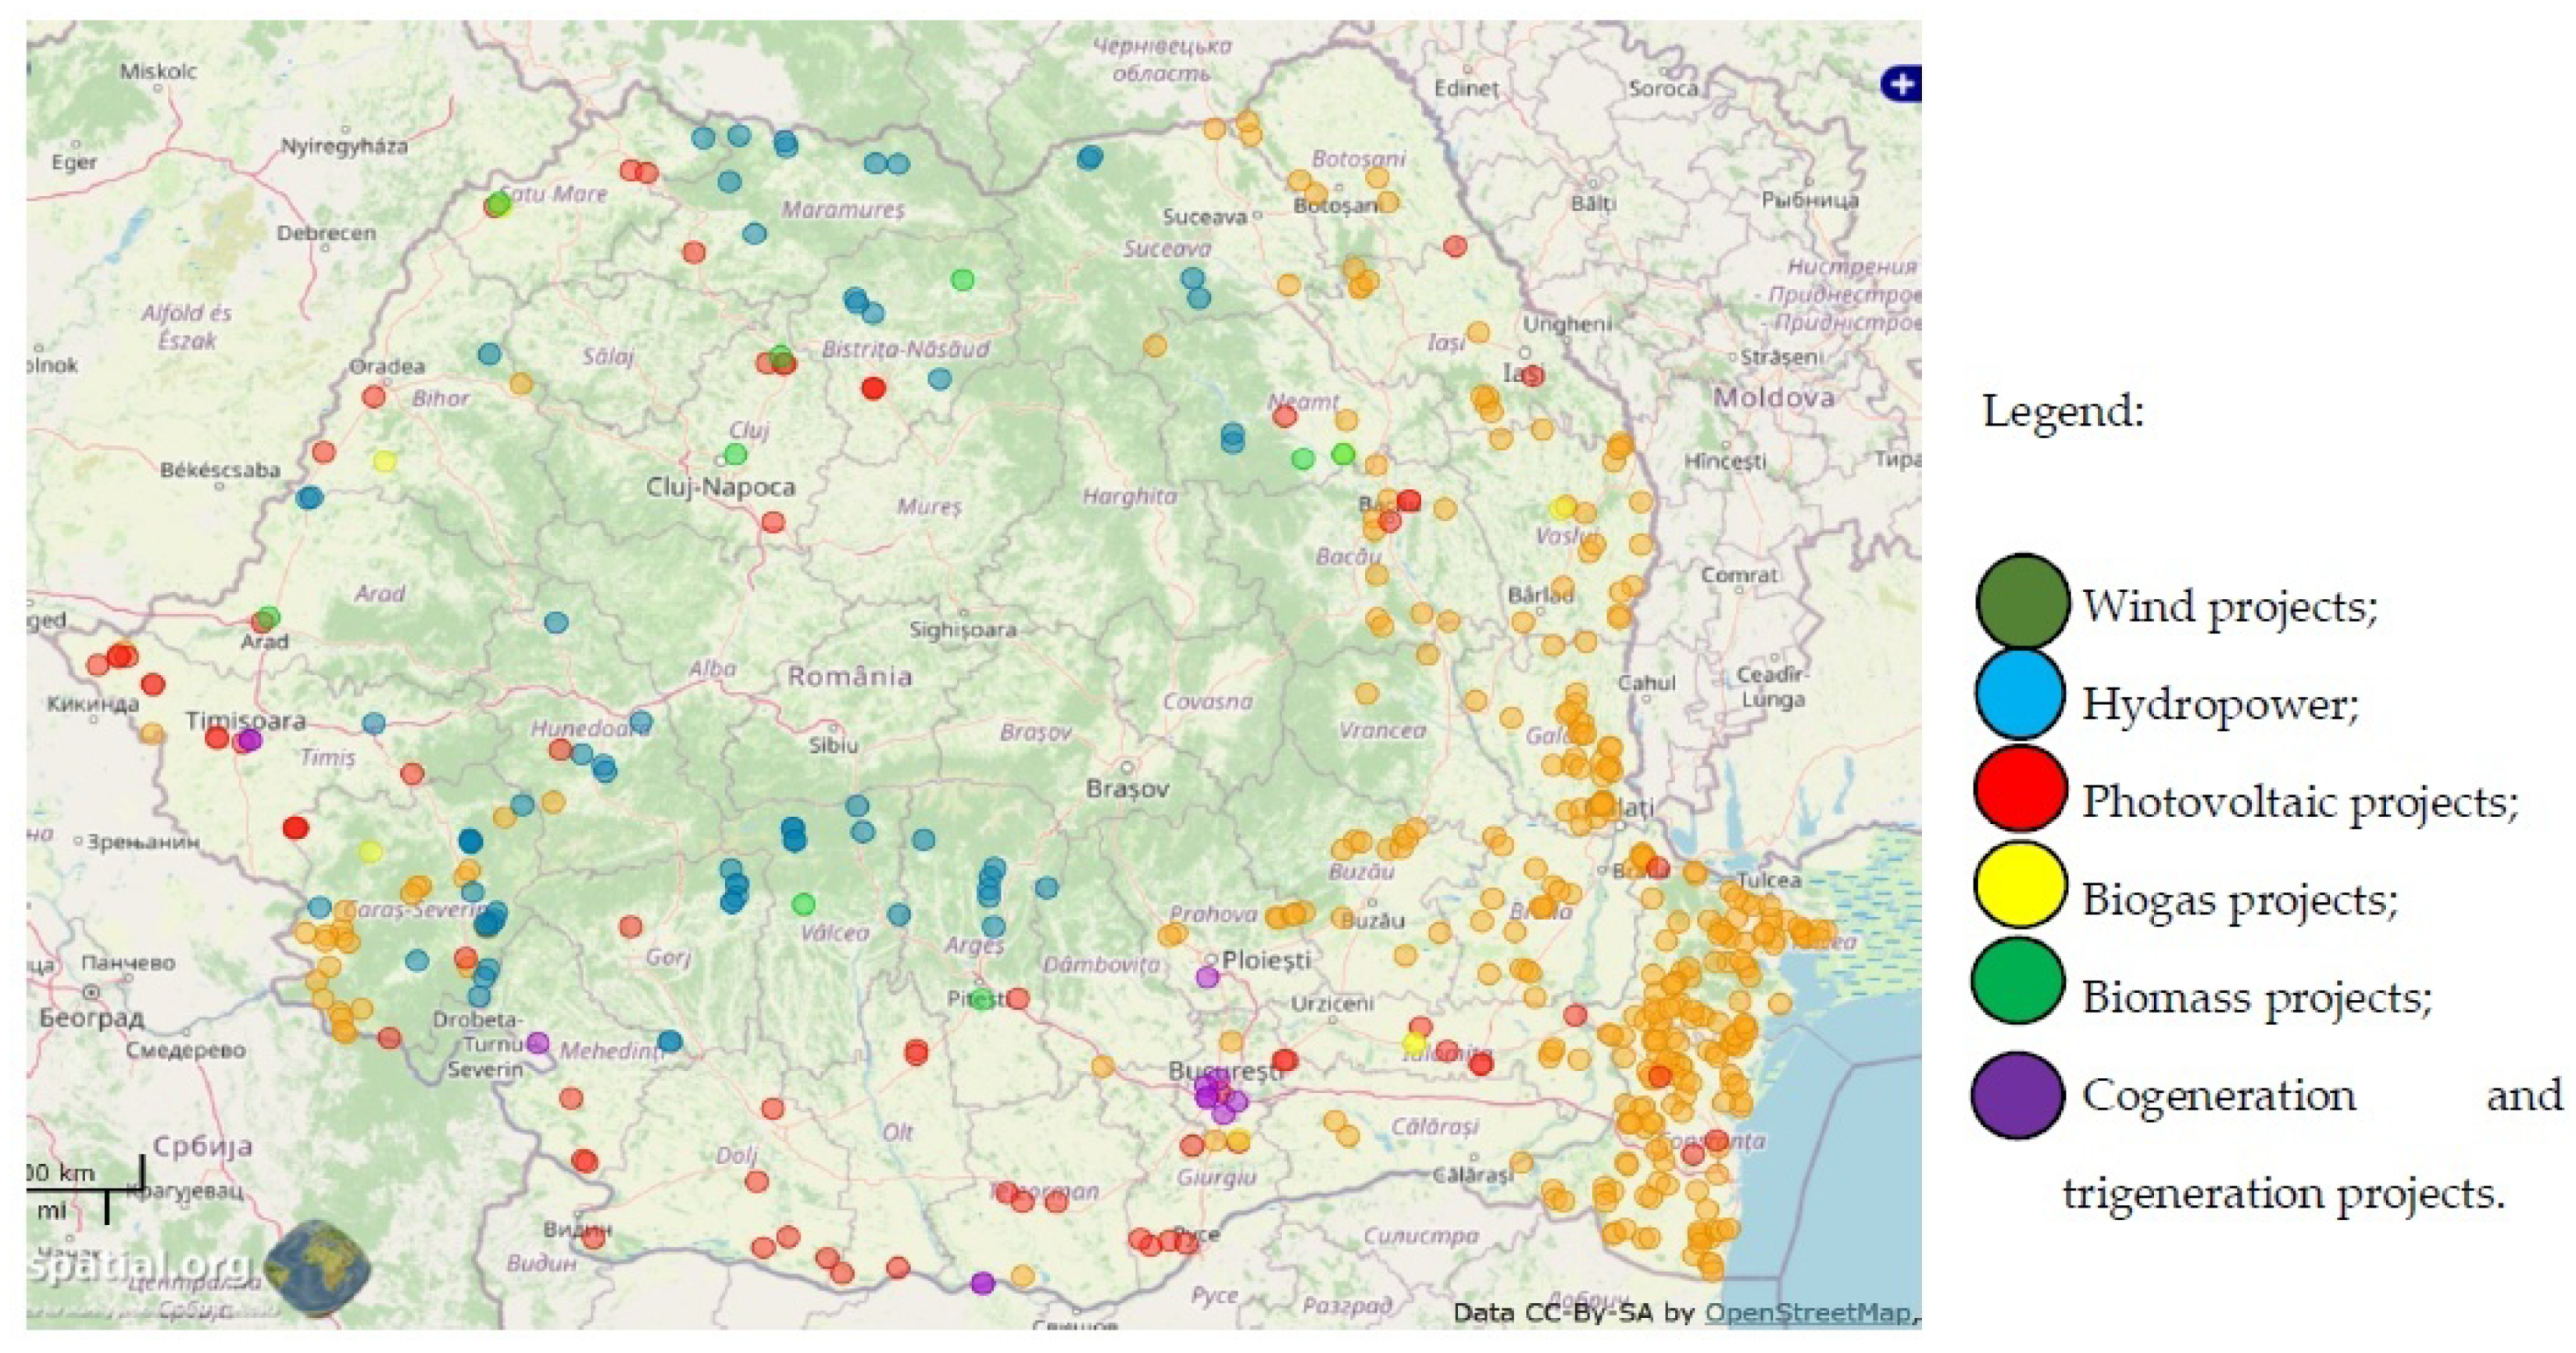Viewport: 2576px width, 1353px height.
Task: Click the purple marker next to Timișoara
Action: coord(249,740)
